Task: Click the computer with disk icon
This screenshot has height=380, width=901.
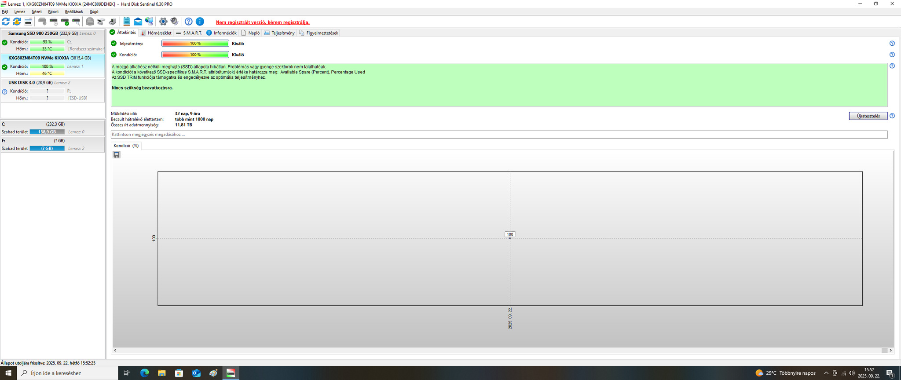Action: click(x=113, y=22)
